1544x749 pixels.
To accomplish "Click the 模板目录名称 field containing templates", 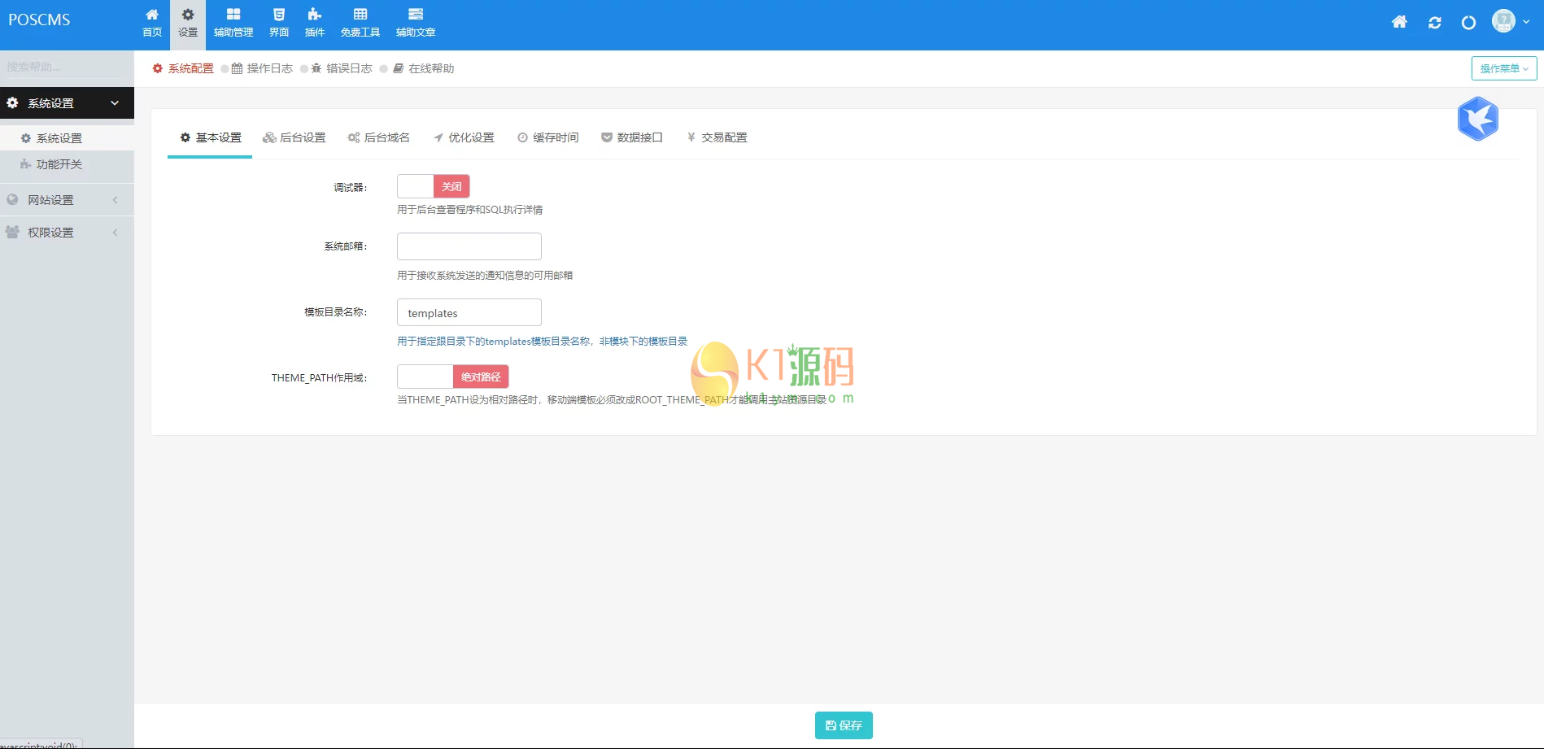I will (x=469, y=312).
